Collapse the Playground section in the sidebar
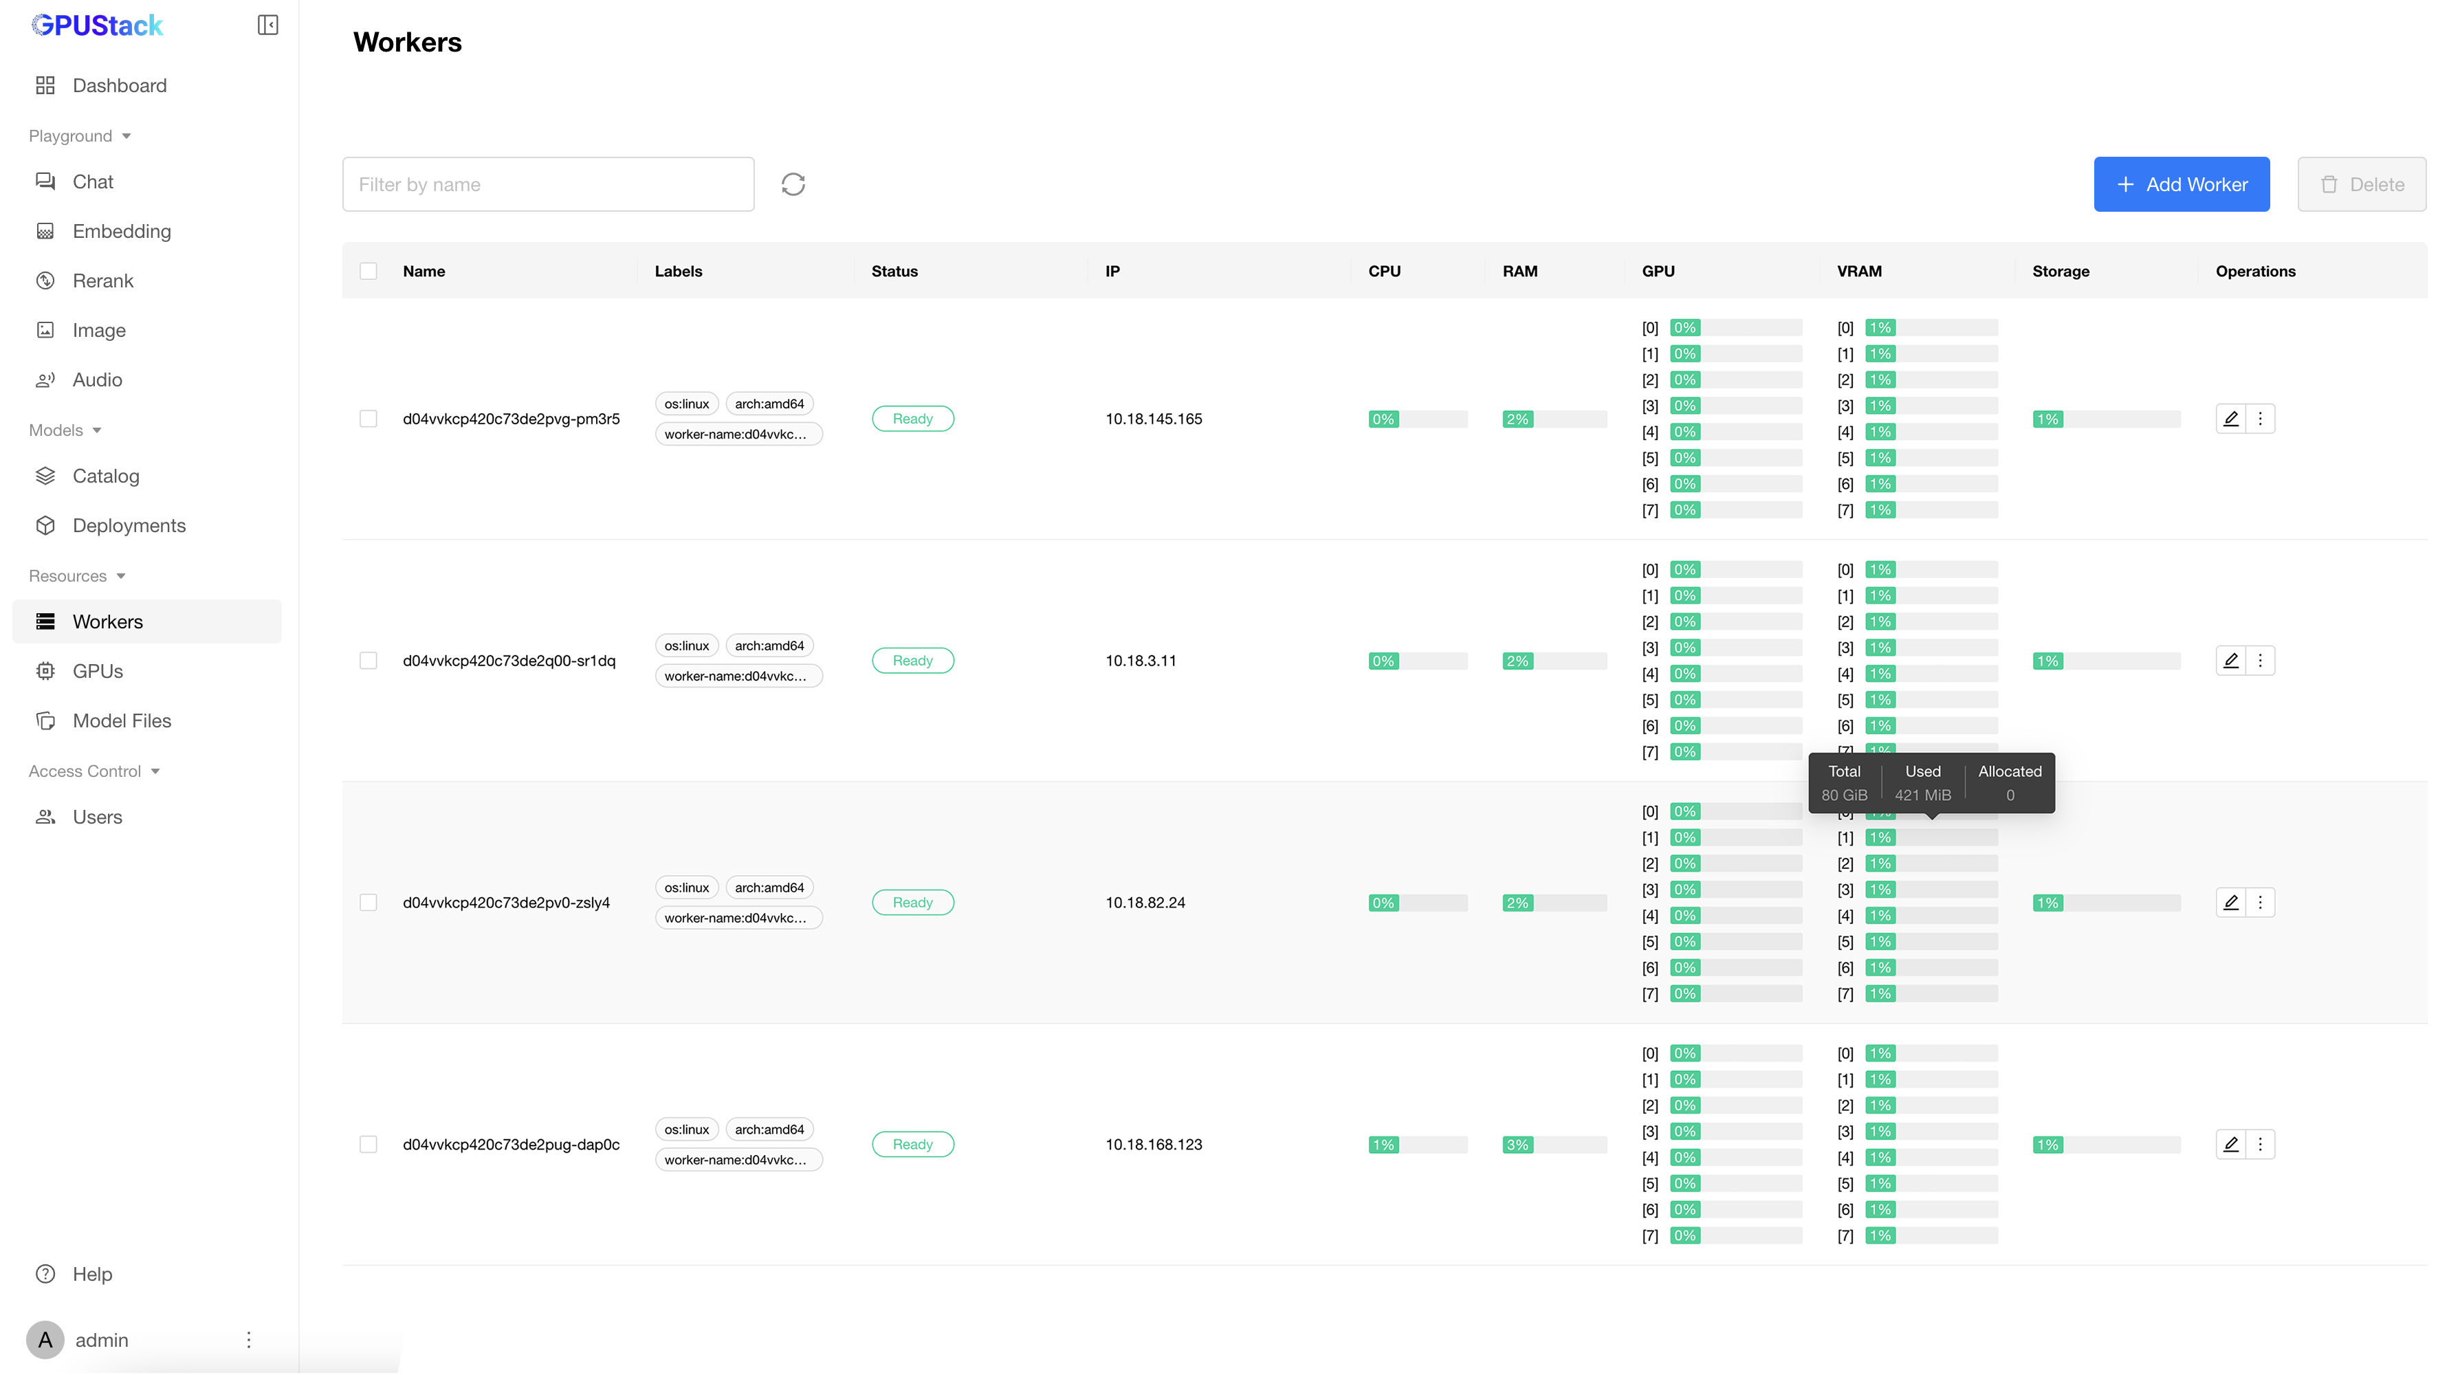 click(80, 135)
